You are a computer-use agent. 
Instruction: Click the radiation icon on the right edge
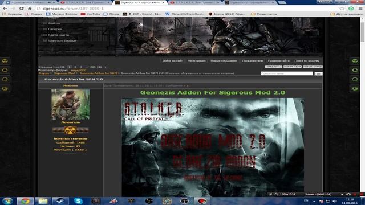coord(355,61)
